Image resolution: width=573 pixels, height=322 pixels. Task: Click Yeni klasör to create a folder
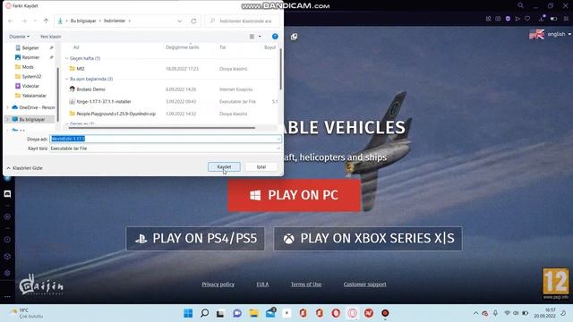point(50,37)
